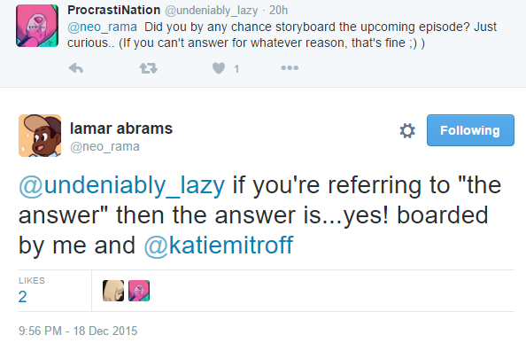Open ProcrastiNation's pink profile avatar

[x=37, y=26]
